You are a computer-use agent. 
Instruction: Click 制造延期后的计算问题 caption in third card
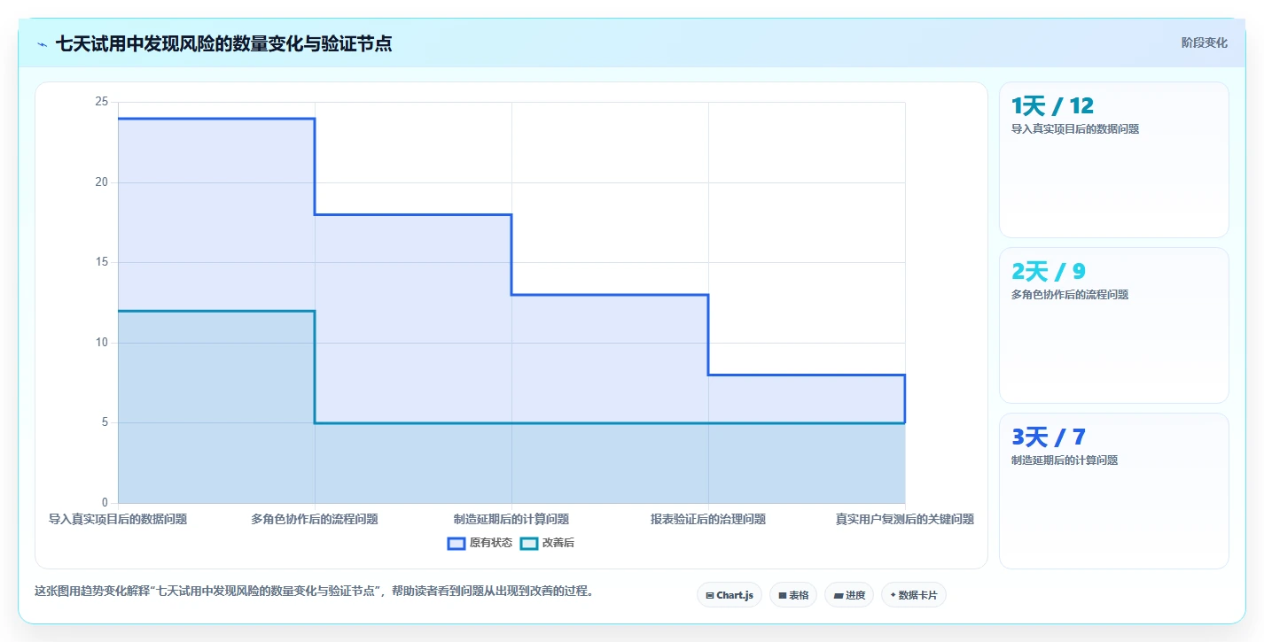pos(1065,460)
